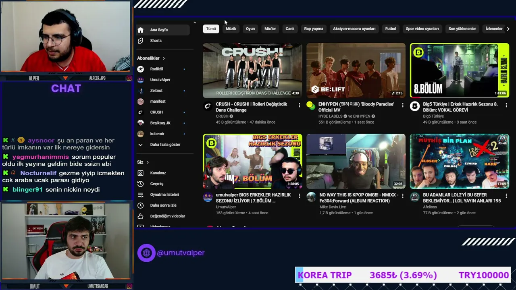Open Radik5l channel avatar in subscriptions

(x=140, y=69)
